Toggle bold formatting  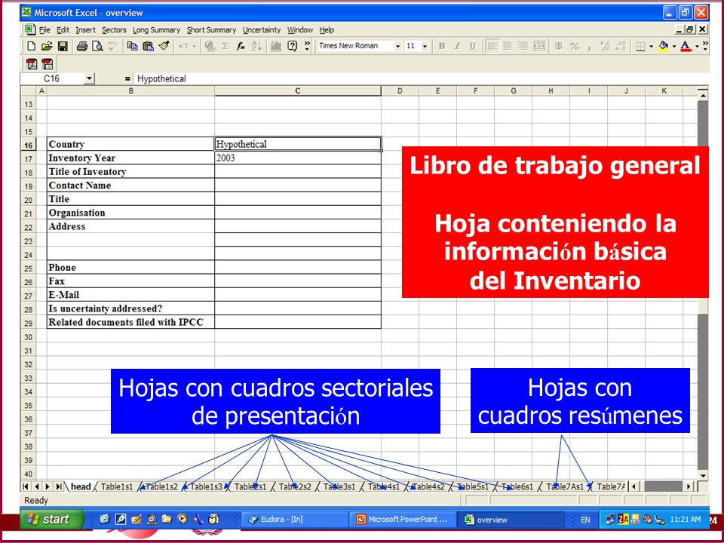click(442, 46)
